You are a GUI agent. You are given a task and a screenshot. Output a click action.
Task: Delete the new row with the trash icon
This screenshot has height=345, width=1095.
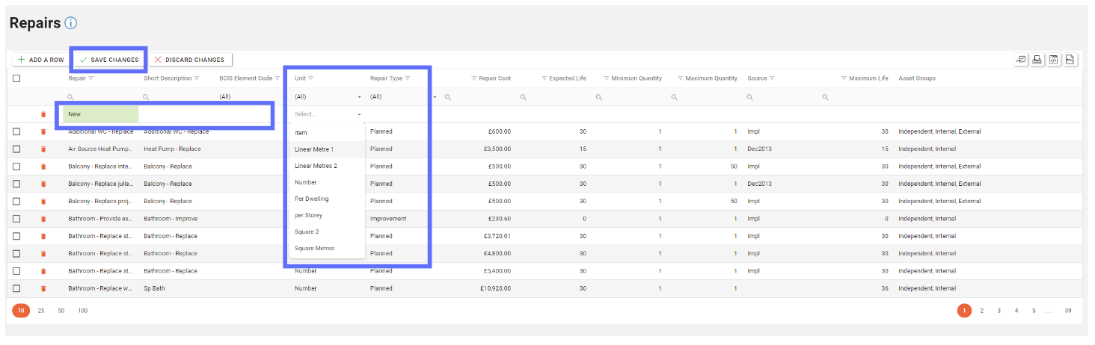pyautogui.click(x=43, y=114)
